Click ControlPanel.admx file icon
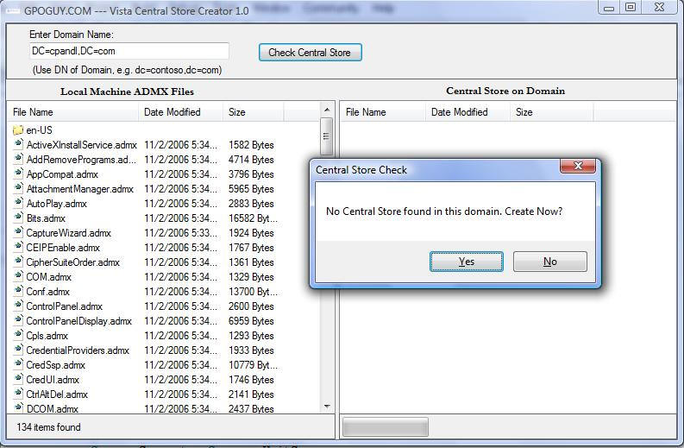This screenshot has width=684, height=448. [18, 306]
